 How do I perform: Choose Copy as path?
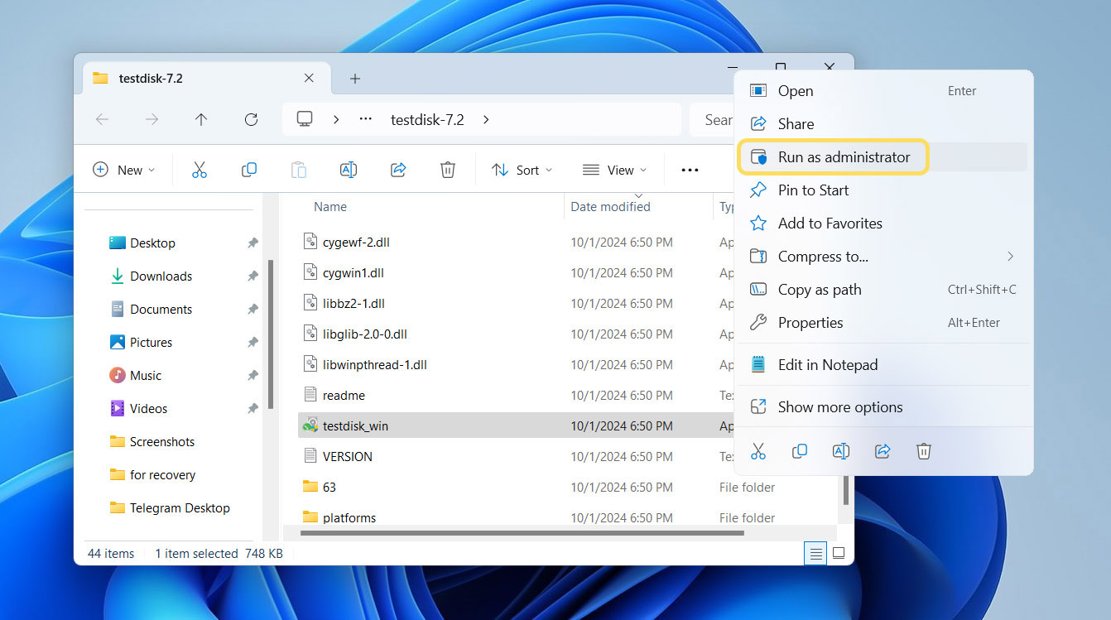[883, 290]
